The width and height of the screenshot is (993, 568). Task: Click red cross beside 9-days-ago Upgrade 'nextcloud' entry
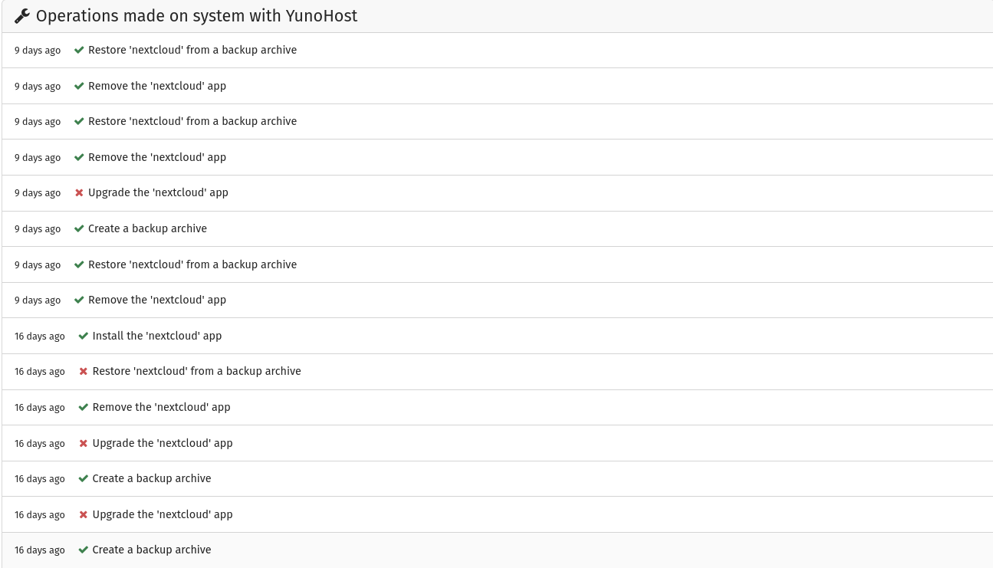[79, 193]
